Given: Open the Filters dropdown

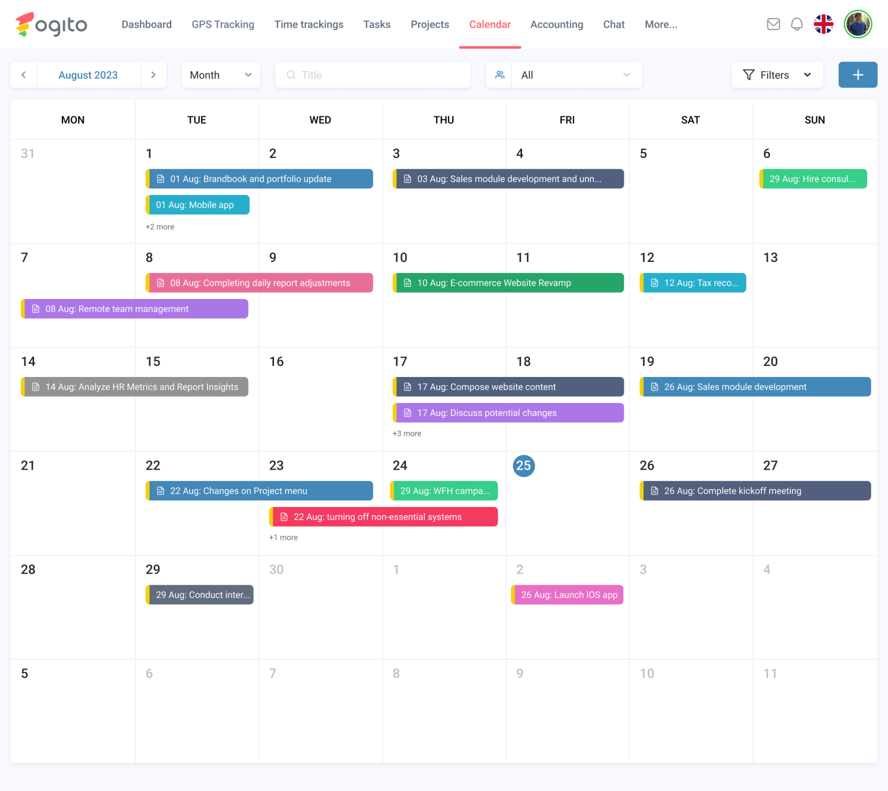Looking at the screenshot, I should click(777, 75).
